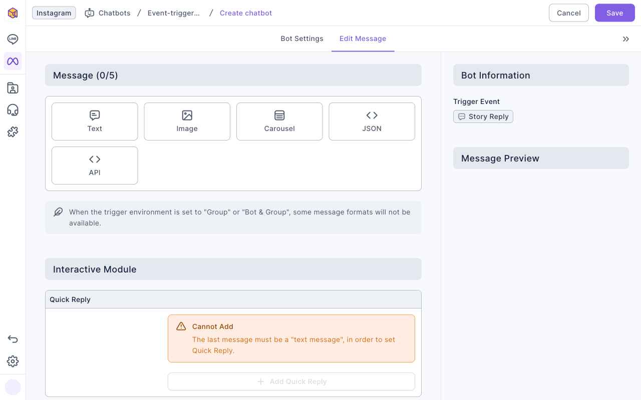Screen dimensions: 641x400
Task: Add an Image message block
Action: [x=187, y=121]
